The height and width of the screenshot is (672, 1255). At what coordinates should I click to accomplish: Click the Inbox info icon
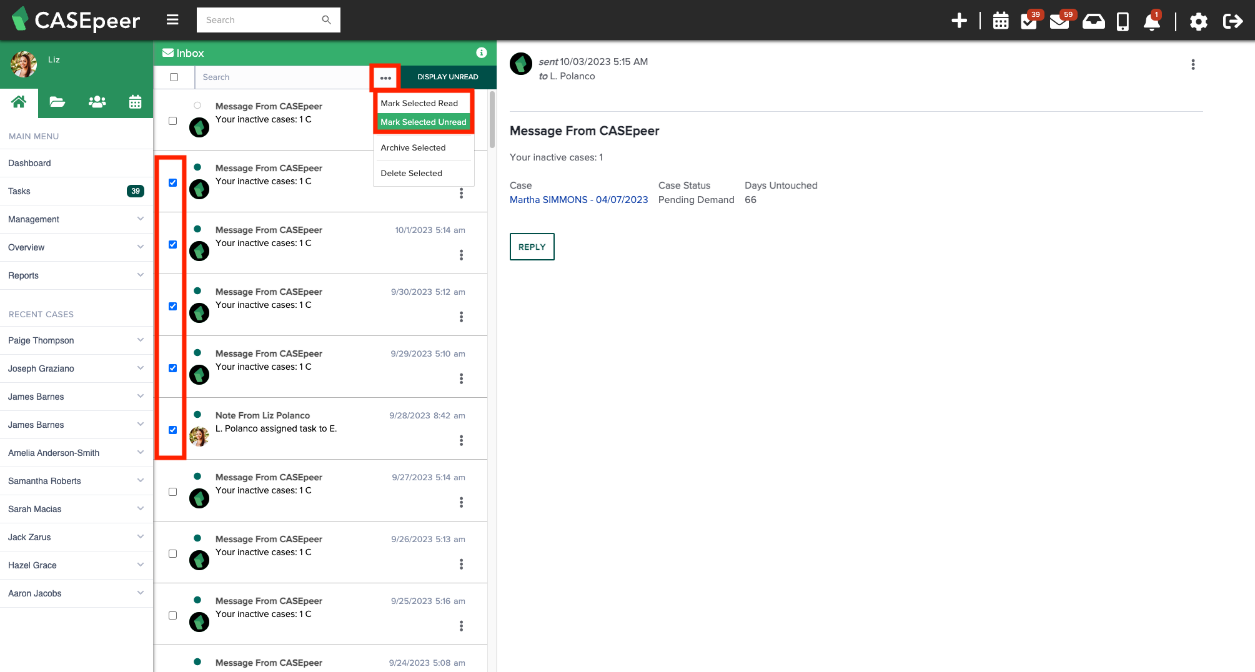pos(481,53)
